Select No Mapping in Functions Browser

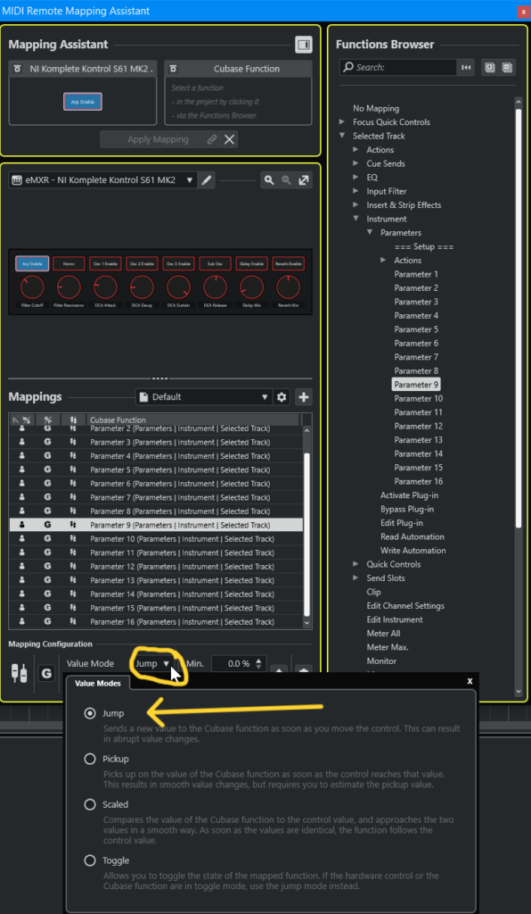tap(376, 108)
